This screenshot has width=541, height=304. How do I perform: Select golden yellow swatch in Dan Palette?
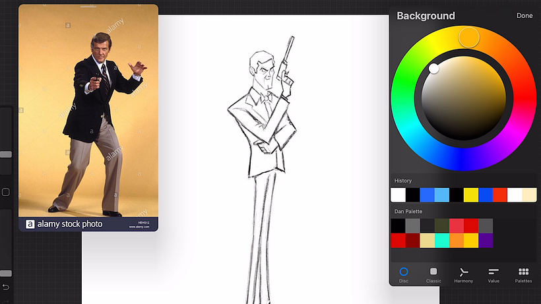pyautogui.click(x=471, y=241)
